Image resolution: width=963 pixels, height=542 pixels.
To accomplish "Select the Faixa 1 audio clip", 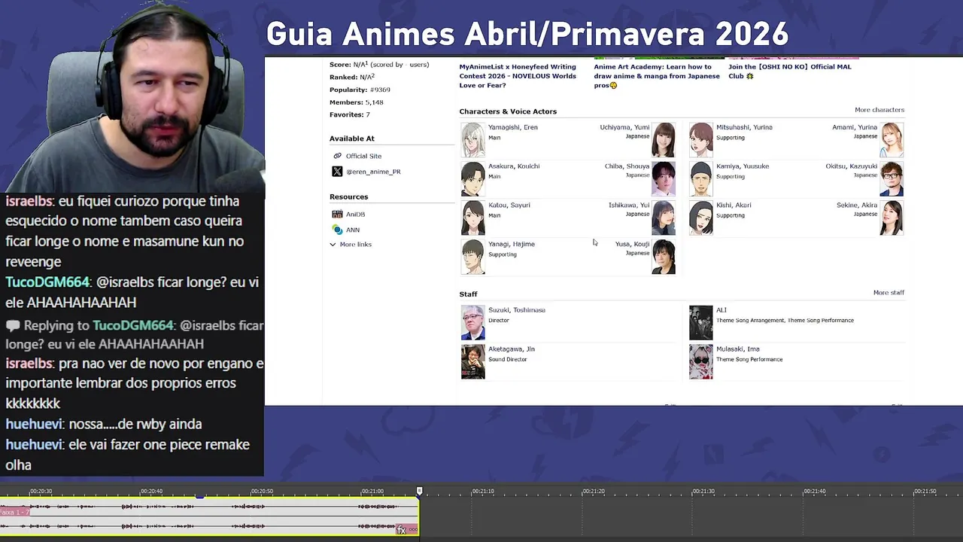I will [x=209, y=517].
